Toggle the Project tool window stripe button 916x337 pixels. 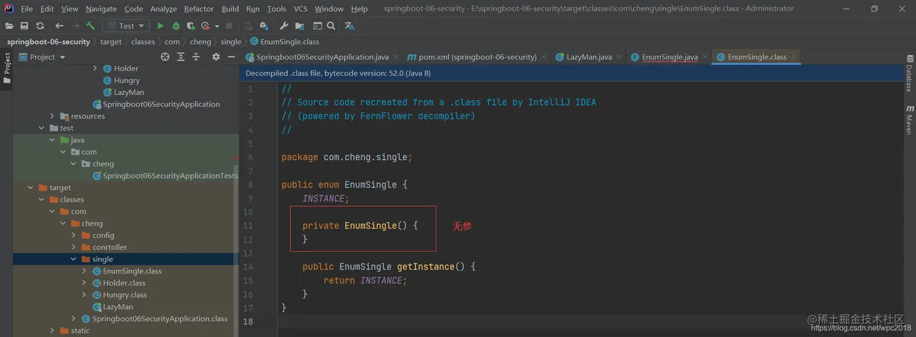(7, 68)
